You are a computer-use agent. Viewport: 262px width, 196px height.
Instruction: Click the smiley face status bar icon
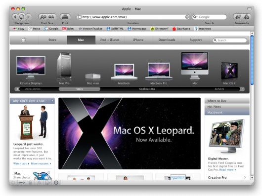pyautogui.click(x=56, y=183)
